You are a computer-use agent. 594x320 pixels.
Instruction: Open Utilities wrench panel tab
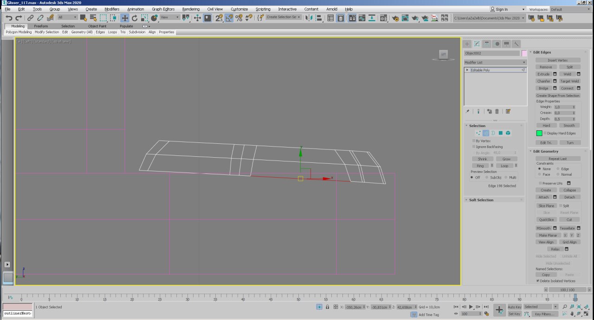point(516,44)
